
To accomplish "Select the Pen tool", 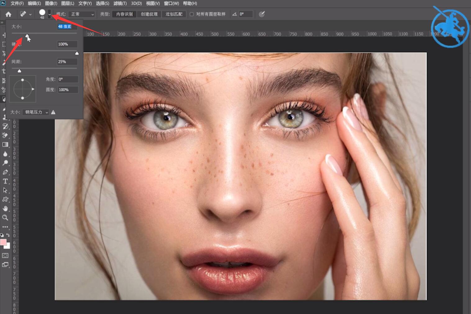I will pos(5,172).
